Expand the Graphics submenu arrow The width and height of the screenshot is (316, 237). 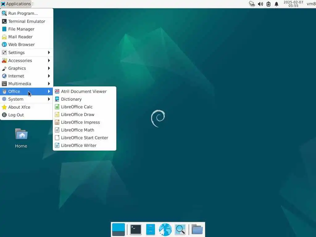(49, 68)
